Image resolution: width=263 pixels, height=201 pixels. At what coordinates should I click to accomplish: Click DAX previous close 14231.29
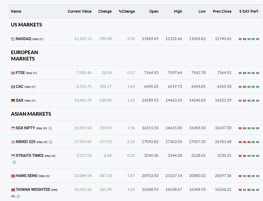[x=223, y=100]
